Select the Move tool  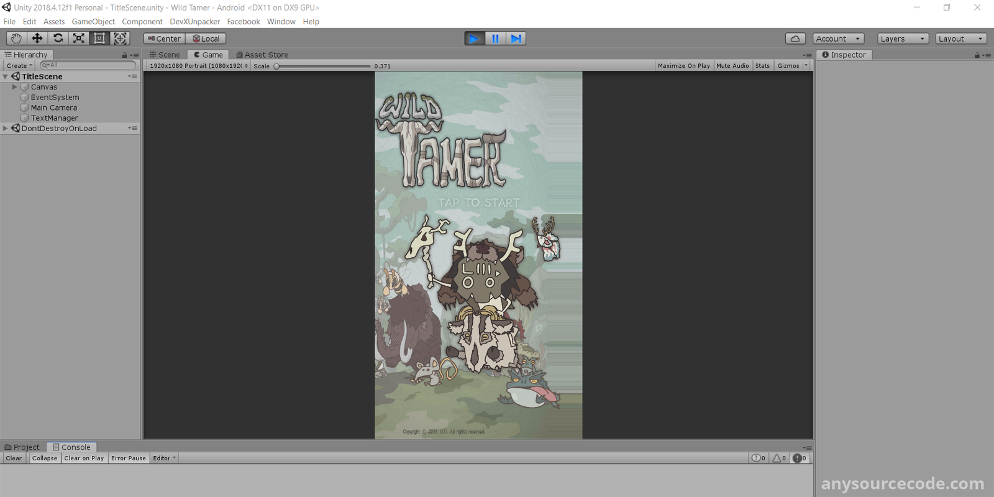(x=37, y=39)
